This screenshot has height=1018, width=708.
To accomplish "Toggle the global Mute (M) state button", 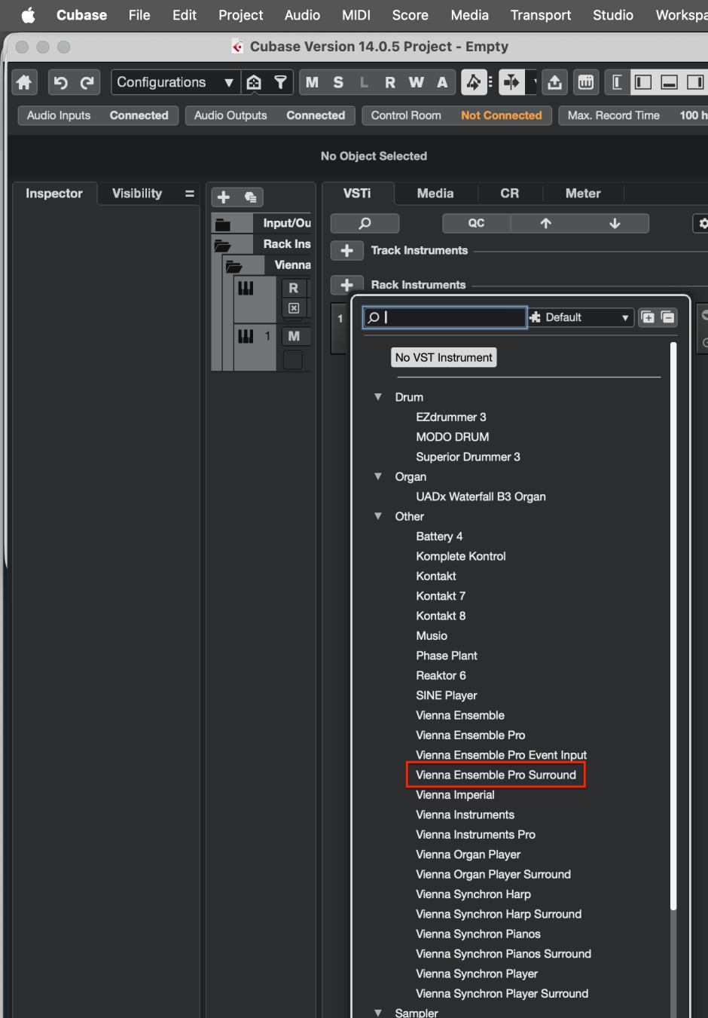I will coord(312,82).
